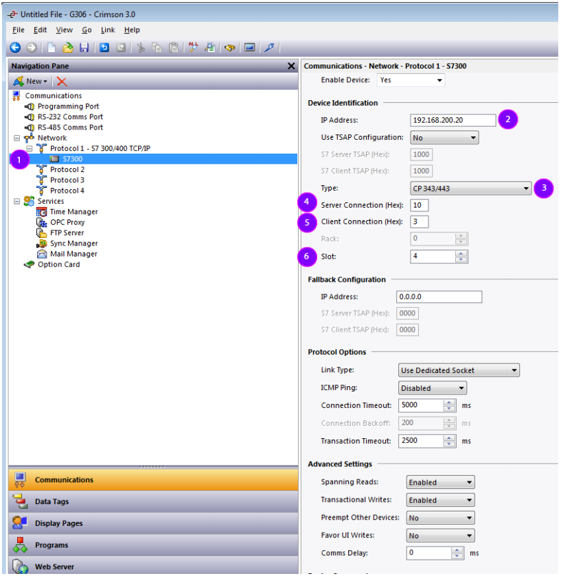Select the S7300 device in tree
The image size is (561, 576).
coord(73,159)
